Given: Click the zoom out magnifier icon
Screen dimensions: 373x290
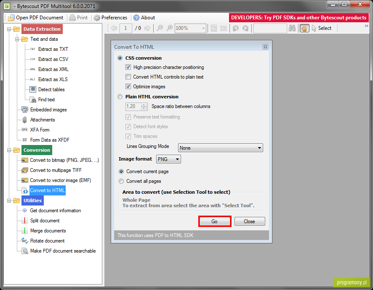Looking at the screenshot, I should [160, 28].
